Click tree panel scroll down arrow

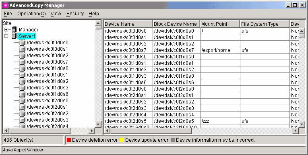click(x=98, y=124)
